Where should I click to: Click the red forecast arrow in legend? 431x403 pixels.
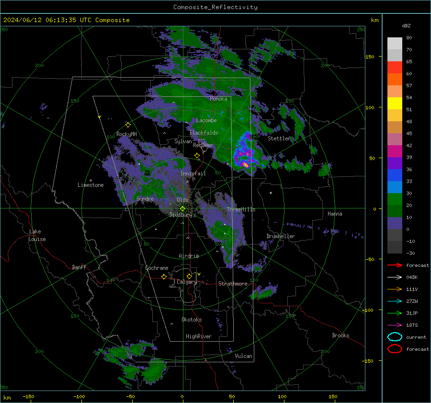click(395, 265)
